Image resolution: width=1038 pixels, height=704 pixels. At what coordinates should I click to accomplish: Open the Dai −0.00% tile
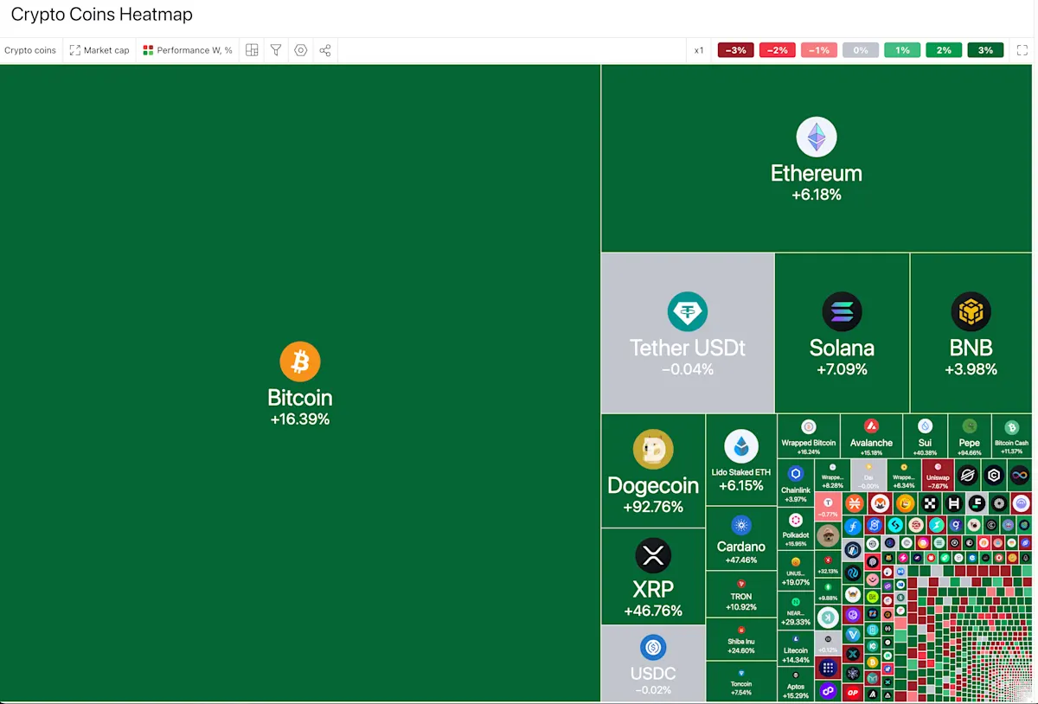point(868,477)
